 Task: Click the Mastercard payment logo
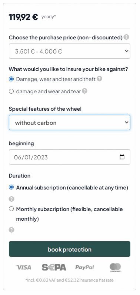pos(115,268)
